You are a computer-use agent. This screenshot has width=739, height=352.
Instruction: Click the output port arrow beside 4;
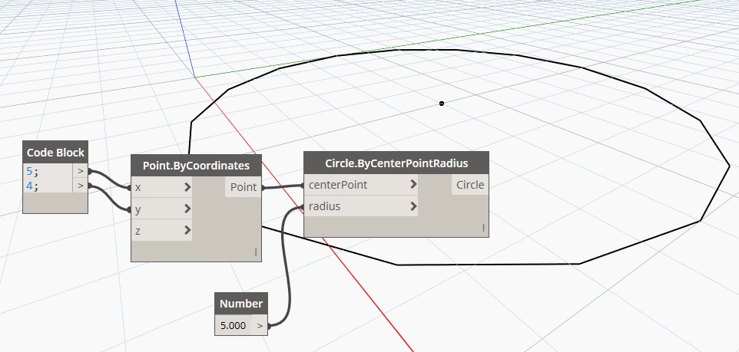(81, 185)
